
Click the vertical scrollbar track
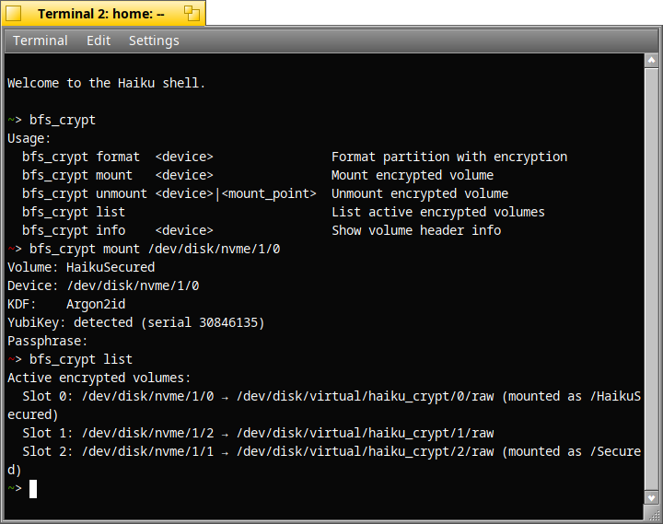652,276
